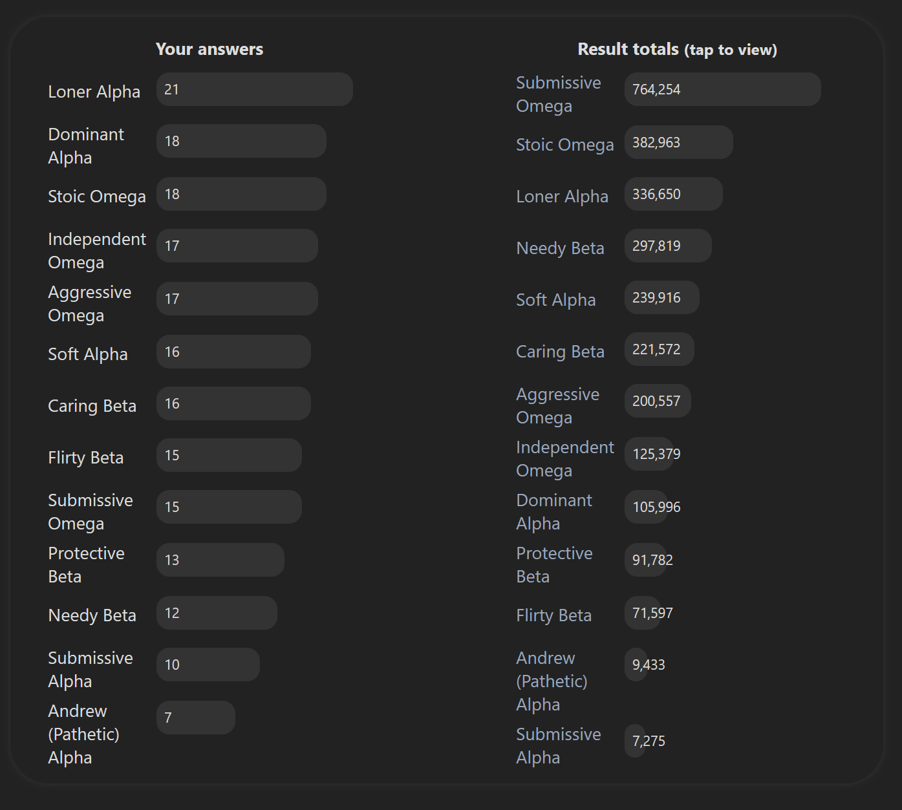Select the Submissive Alpha label under Your answers
This screenshot has width=902, height=810.
point(91,670)
